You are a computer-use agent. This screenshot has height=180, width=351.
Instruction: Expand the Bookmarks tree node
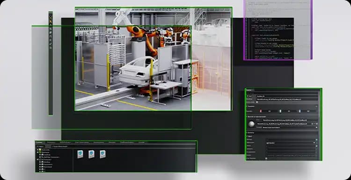(x=37, y=150)
